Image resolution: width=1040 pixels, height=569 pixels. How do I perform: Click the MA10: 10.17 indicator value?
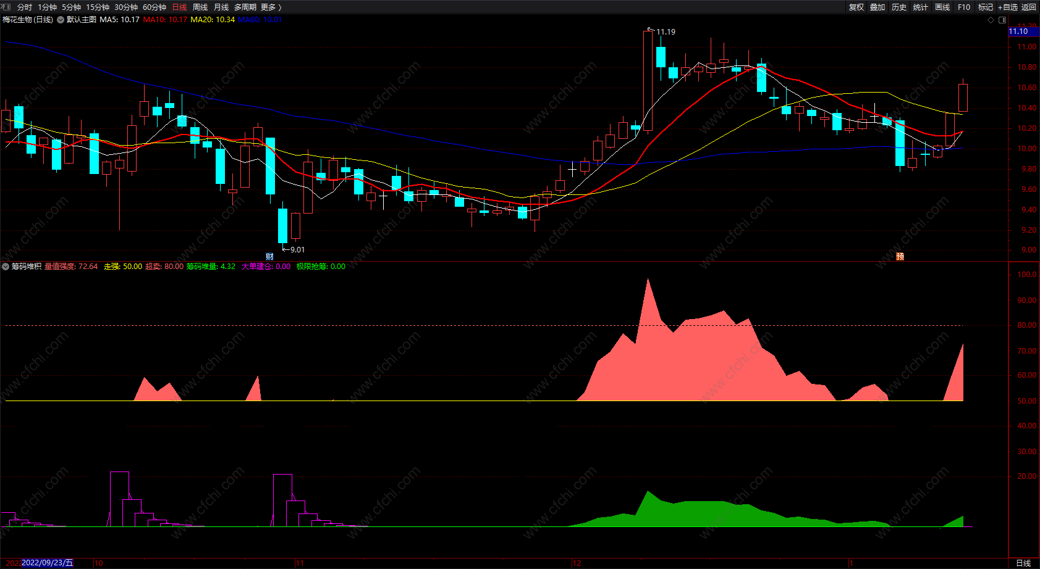[x=165, y=20]
